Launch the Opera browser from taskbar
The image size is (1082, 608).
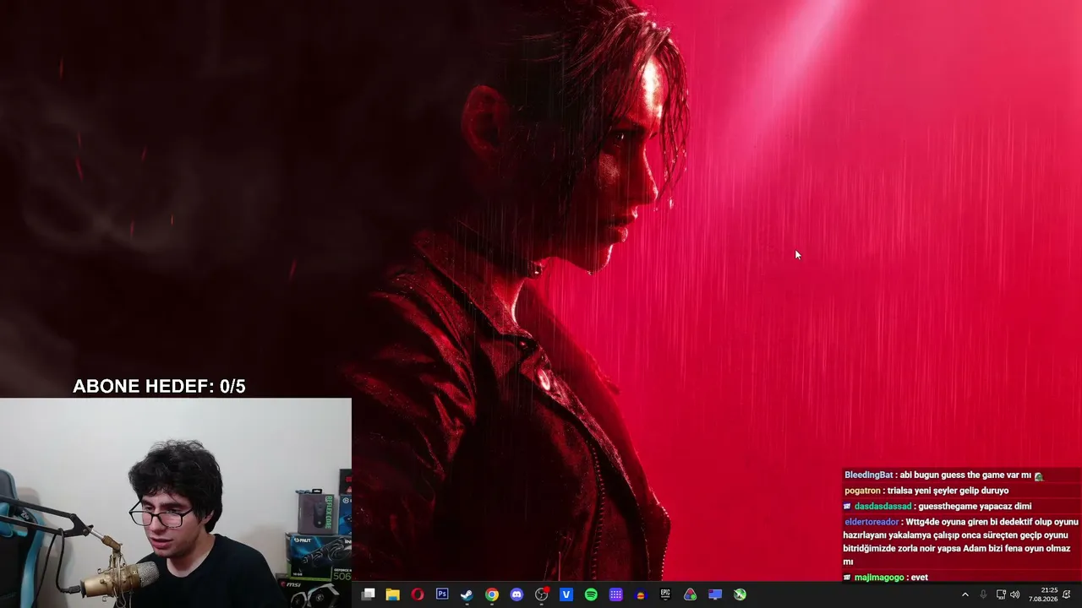pyautogui.click(x=418, y=594)
